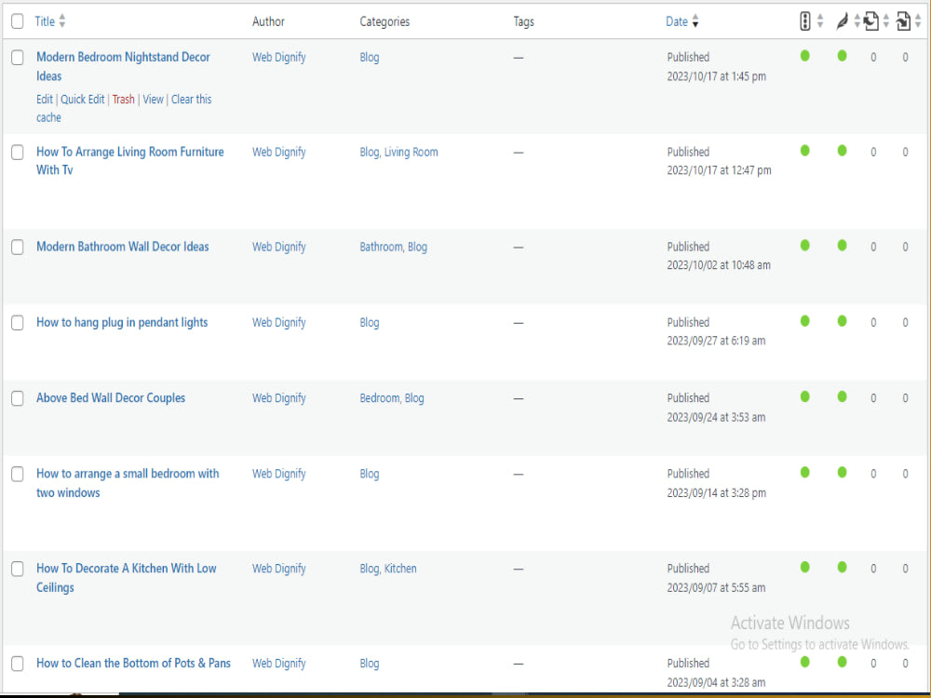The image size is (931, 698).
Task: Click sort arrows beside SEO score column
Action: 820,21
